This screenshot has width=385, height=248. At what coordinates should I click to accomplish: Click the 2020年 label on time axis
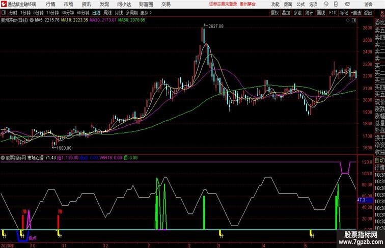click(7, 245)
